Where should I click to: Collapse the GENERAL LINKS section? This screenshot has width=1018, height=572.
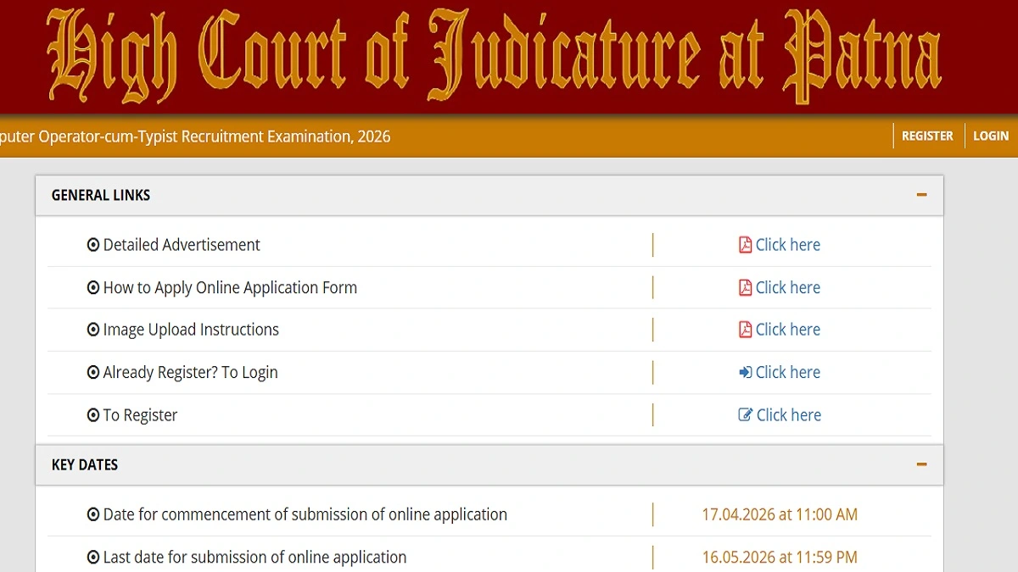click(921, 194)
